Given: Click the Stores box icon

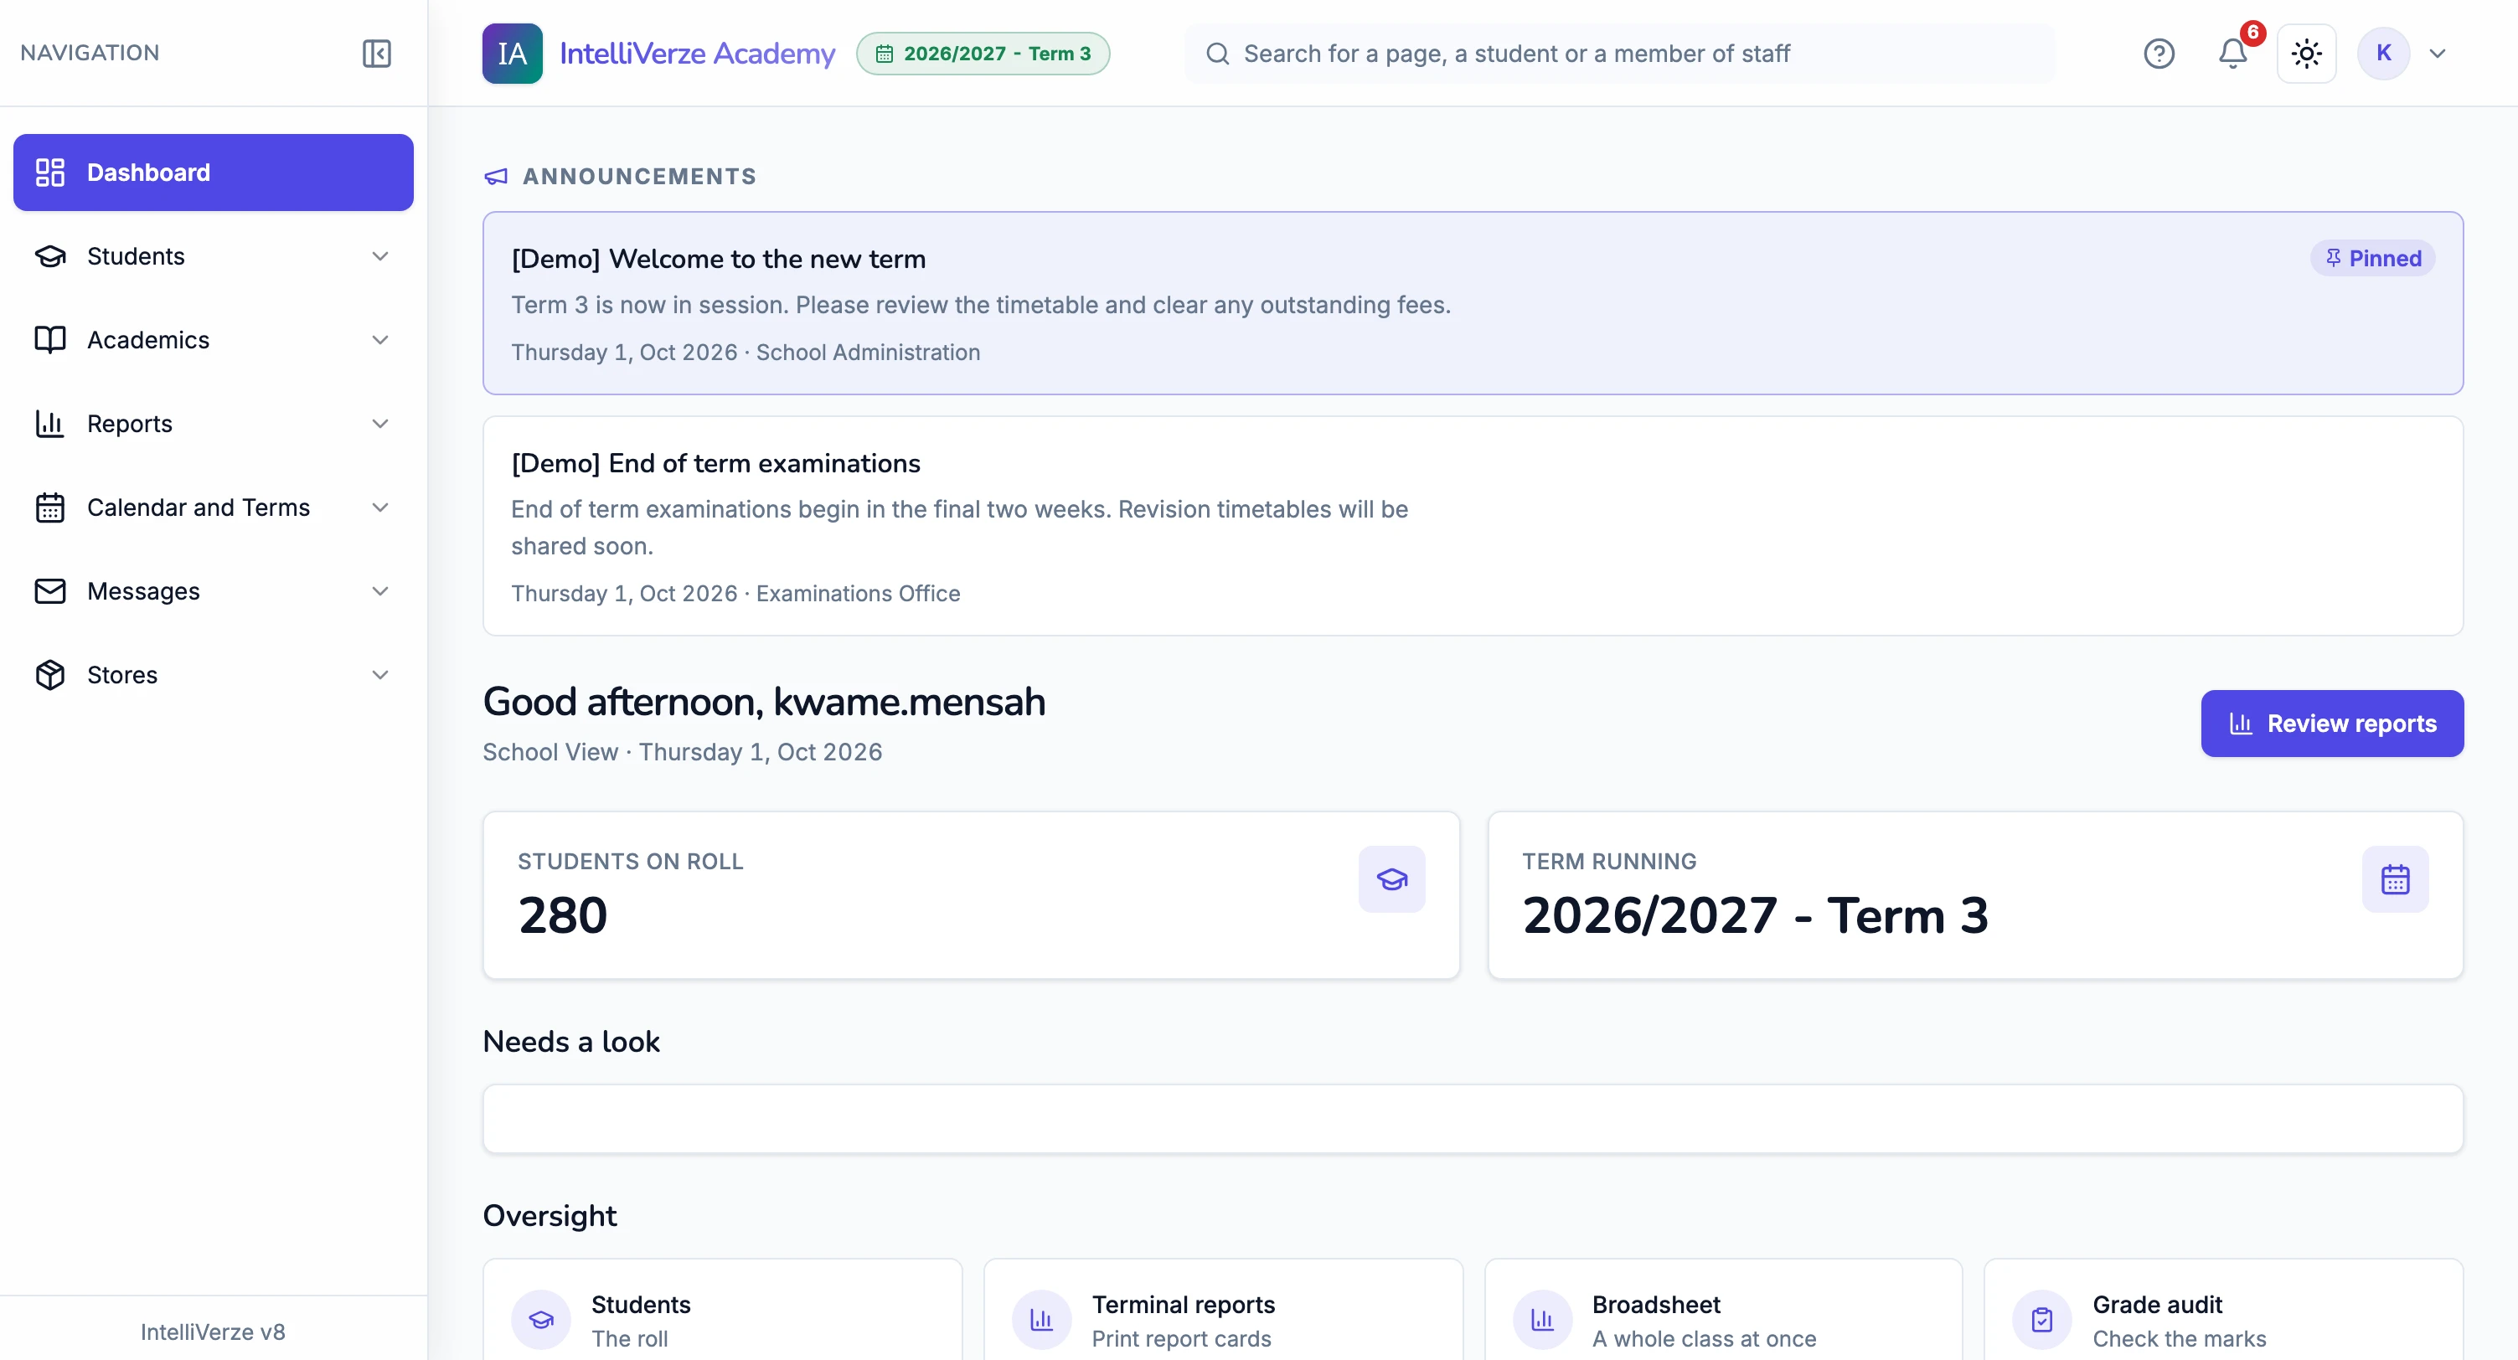Looking at the screenshot, I should pos(50,675).
